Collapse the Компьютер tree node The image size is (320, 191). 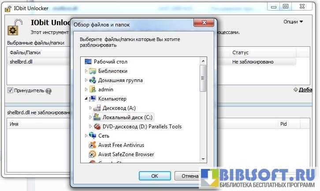point(86,99)
